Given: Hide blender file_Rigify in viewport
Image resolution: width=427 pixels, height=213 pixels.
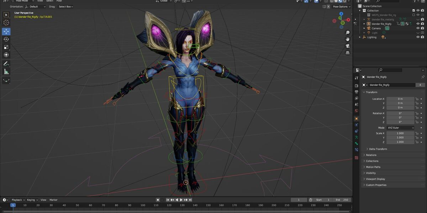Looking at the screenshot, I should (418, 24).
